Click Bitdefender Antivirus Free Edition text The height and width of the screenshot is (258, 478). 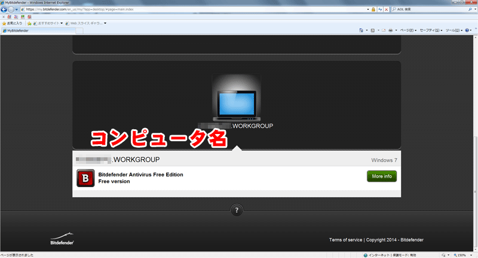(x=140, y=175)
